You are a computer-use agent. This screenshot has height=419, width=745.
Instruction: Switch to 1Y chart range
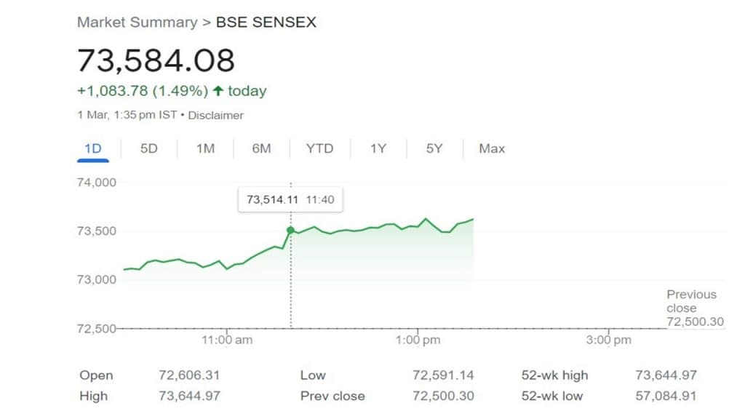[x=378, y=148]
